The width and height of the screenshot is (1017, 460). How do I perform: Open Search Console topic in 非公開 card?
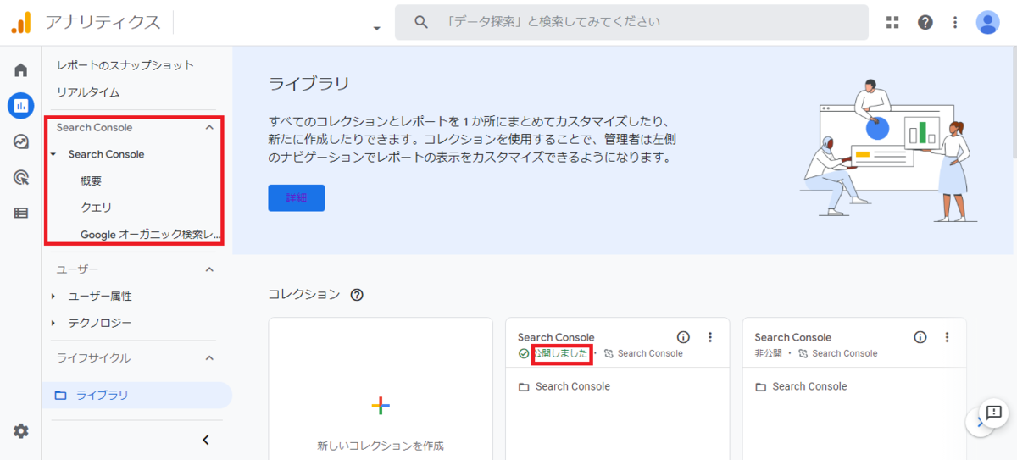809,386
